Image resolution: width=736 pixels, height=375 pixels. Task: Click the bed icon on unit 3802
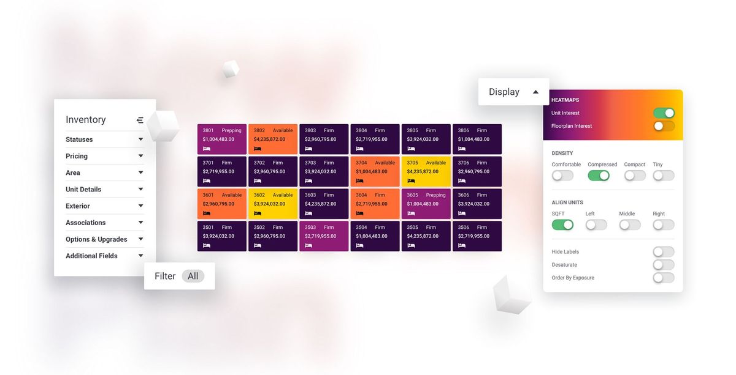(x=258, y=147)
